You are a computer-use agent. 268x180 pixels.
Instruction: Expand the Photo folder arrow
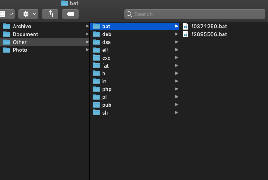[x=87, y=50]
